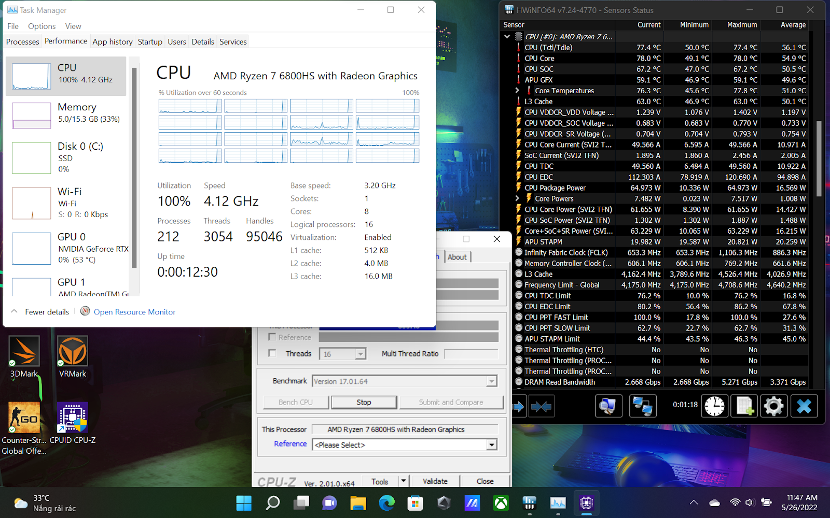Close HWiNFO sensors with blue X icon
The height and width of the screenshot is (518, 830).
804,406
